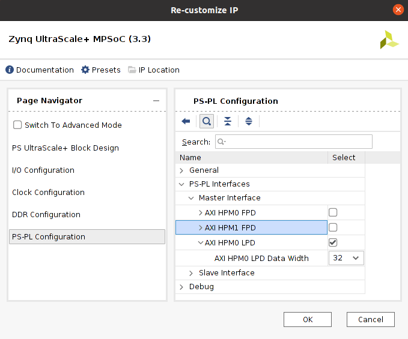Select the PS-PL Interfaces row label
Image resolution: width=408 pixels, height=339 pixels.
tap(219, 184)
